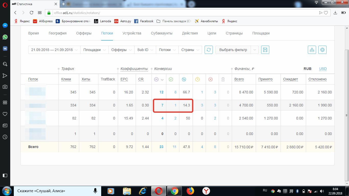This screenshot has width=349, height=196.
Task: Click the pending conversions clock column icon
Action: pos(197,79)
